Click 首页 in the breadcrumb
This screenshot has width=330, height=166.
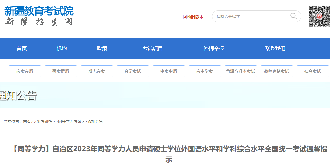27,121
